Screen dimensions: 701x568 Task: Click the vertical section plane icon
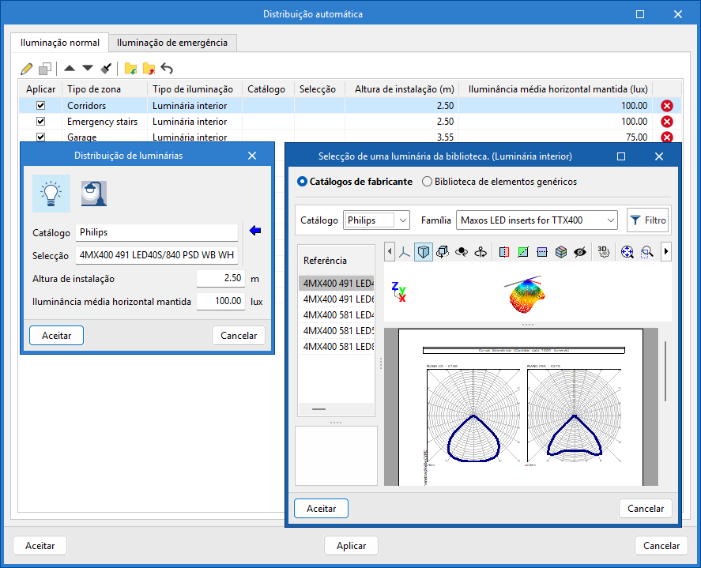click(504, 252)
